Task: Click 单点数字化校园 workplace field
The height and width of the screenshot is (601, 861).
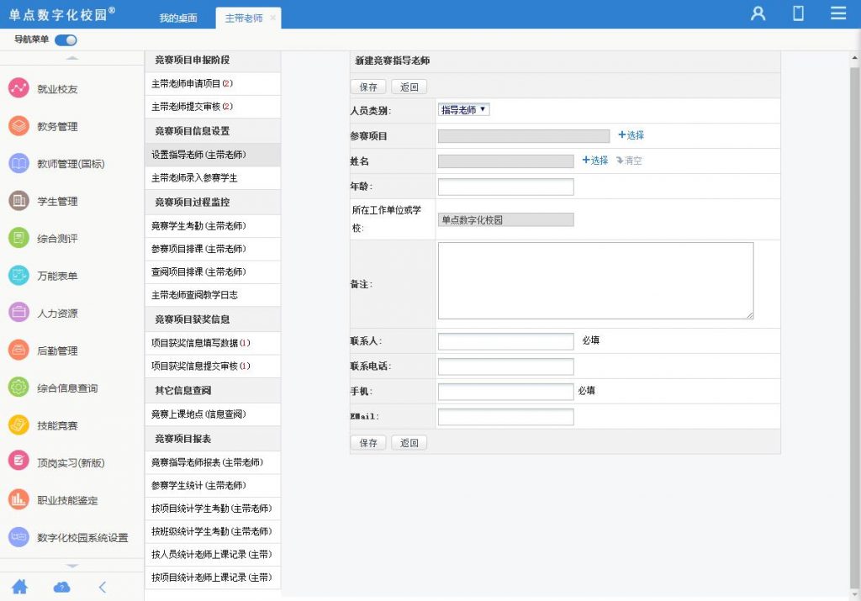Action: tap(505, 219)
